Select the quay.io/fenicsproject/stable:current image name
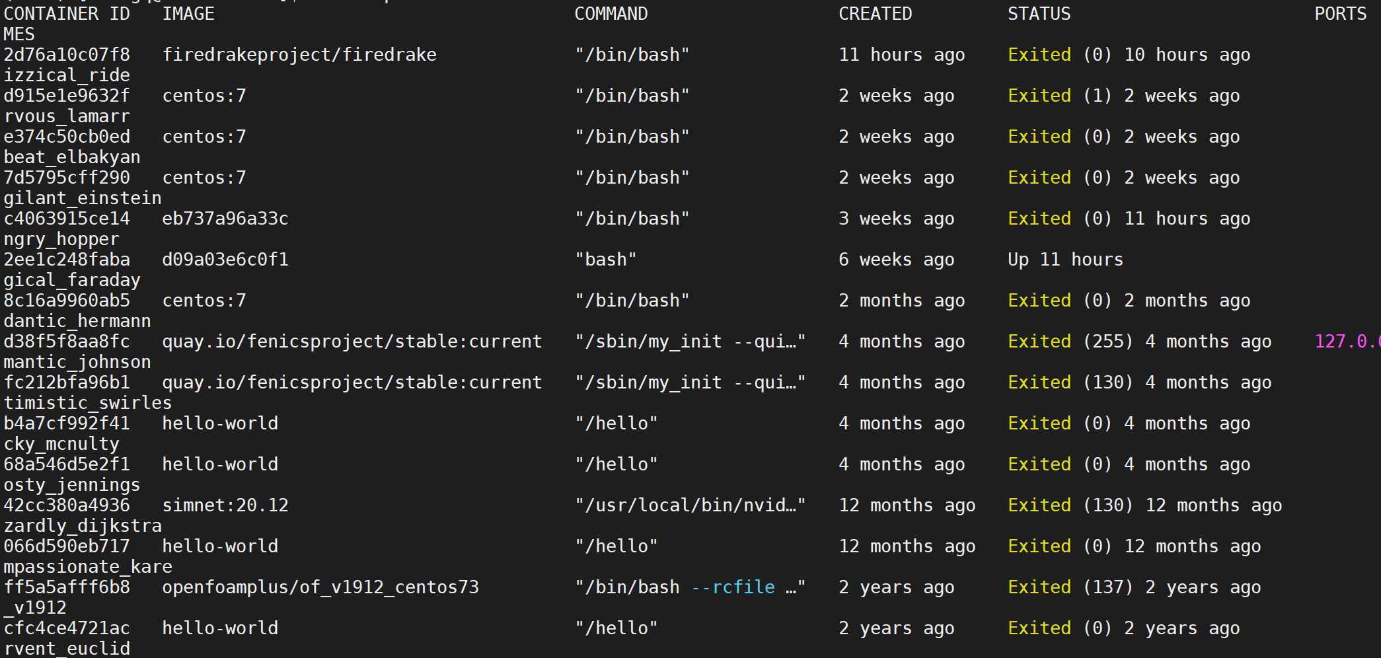 [x=352, y=341]
